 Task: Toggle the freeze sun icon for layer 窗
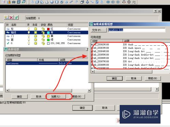point(36,40)
